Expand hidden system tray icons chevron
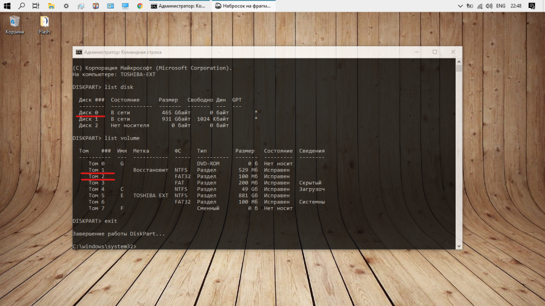 (x=460, y=6)
